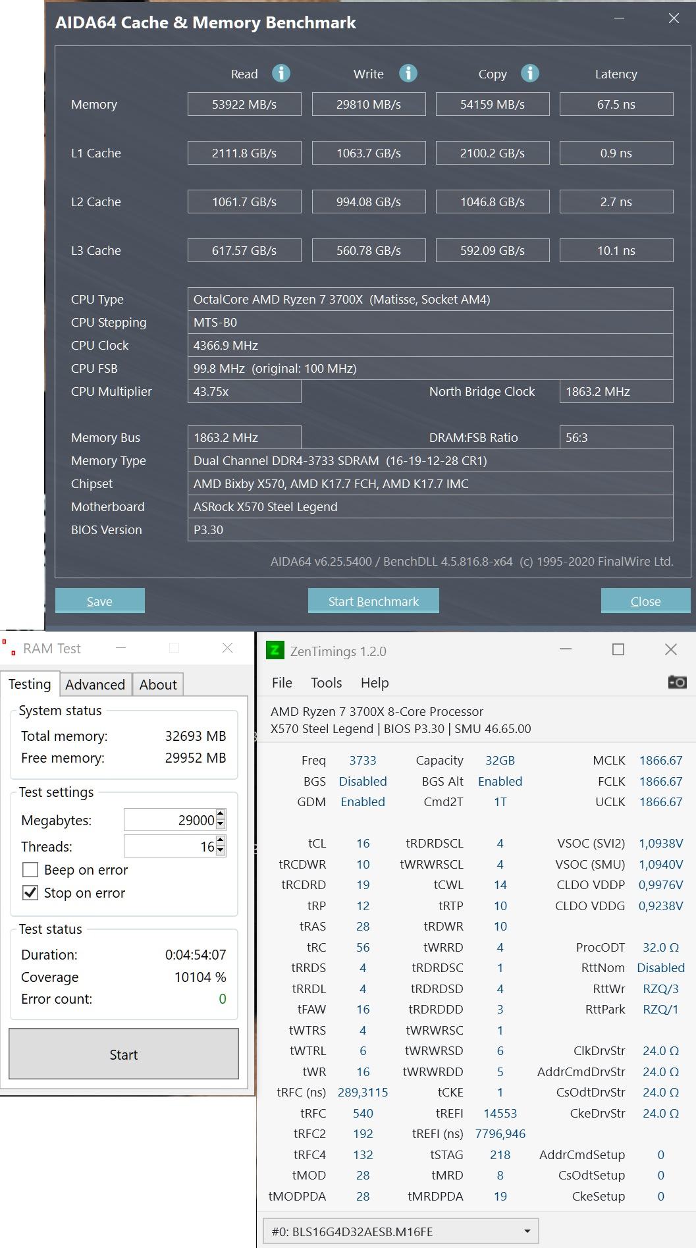Save the AIDA64 benchmark results
This screenshot has width=696, height=1248.
(x=99, y=601)
